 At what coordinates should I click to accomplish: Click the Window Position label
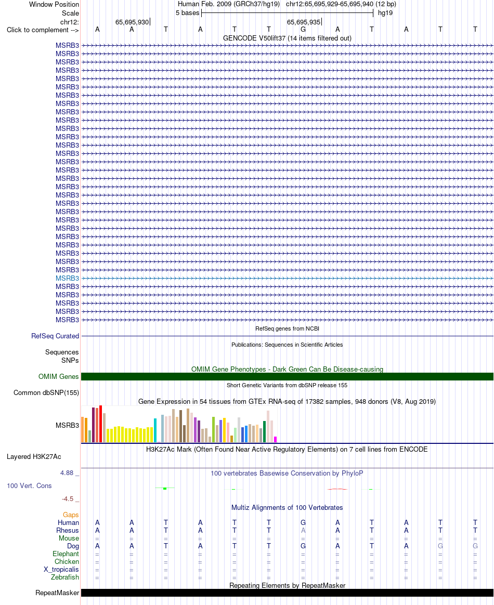coord(54,4)
